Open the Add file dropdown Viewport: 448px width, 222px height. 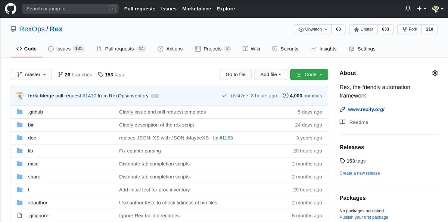[271, 74]
